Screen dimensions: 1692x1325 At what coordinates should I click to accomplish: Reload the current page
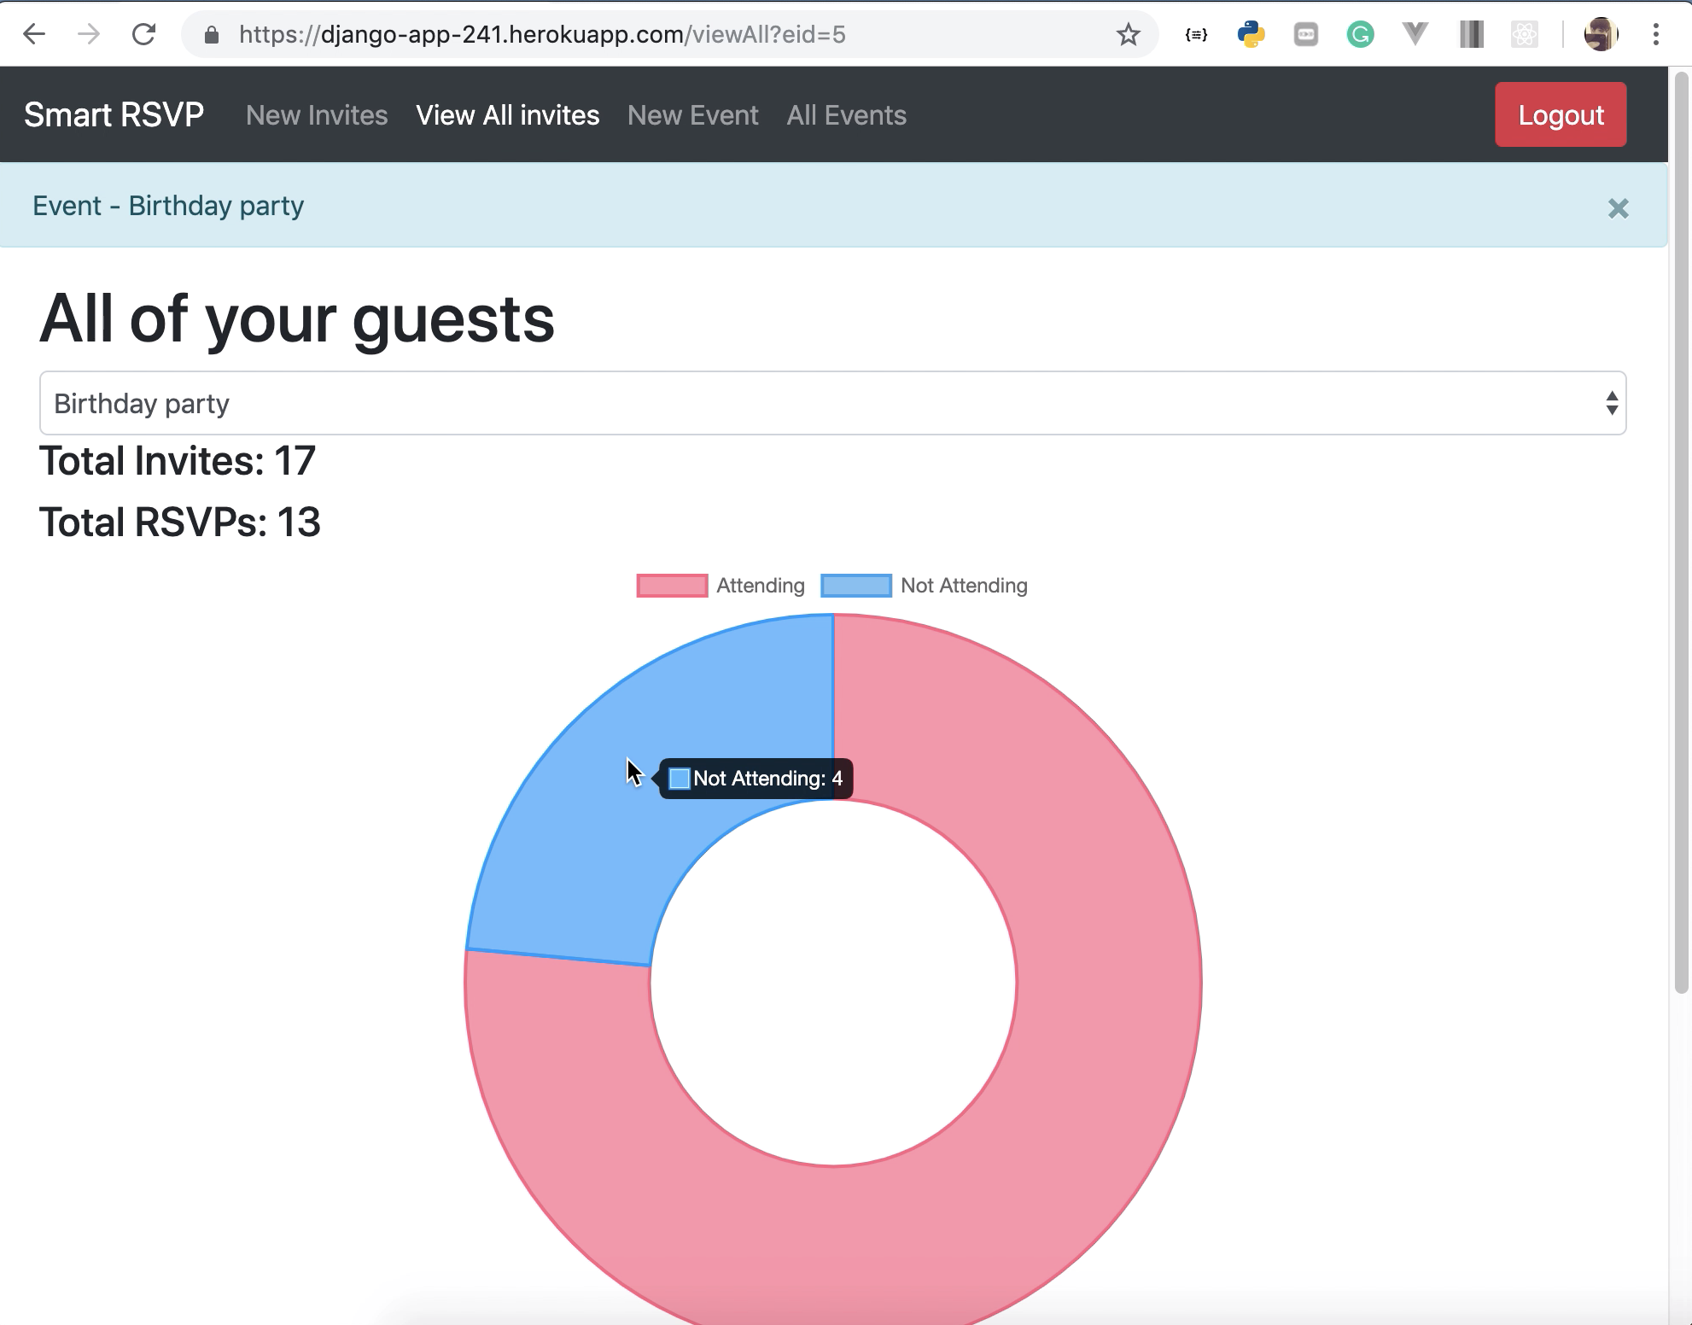point(143,34)
